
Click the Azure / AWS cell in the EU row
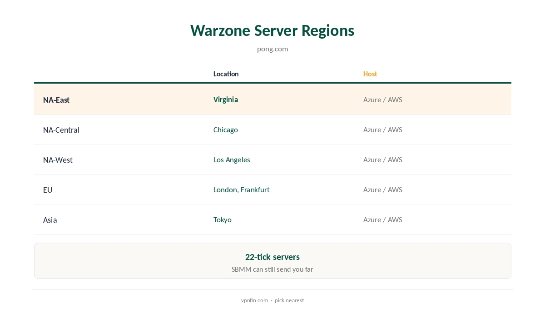(x=383, y=189)
